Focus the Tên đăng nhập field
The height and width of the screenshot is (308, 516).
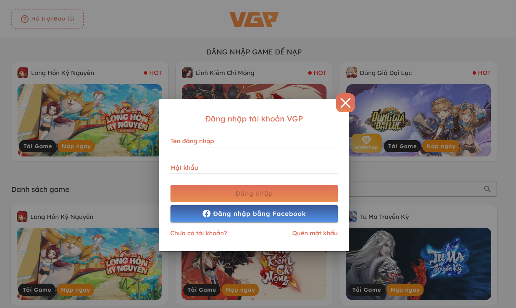pos(254,141)
